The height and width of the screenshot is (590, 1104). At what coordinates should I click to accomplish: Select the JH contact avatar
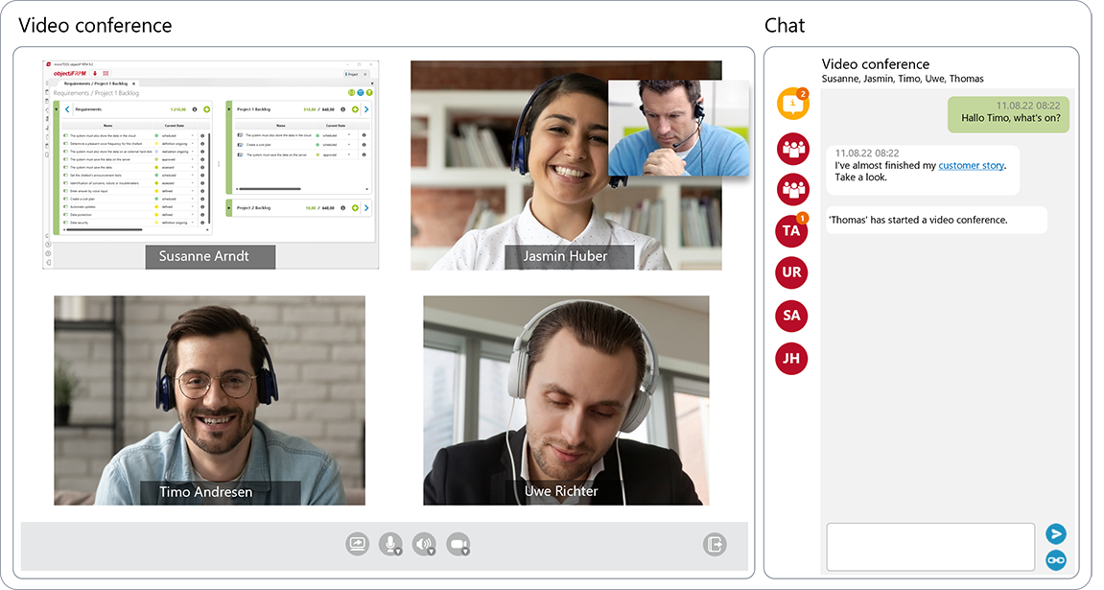click(x=791, y=359)
